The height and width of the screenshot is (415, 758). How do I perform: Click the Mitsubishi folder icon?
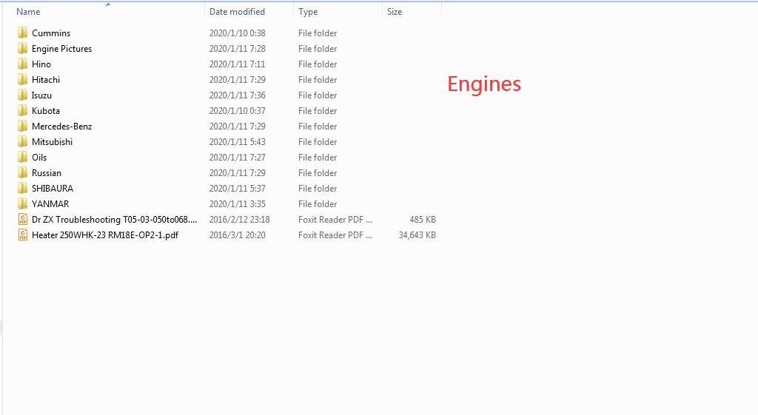pos(22,141)
